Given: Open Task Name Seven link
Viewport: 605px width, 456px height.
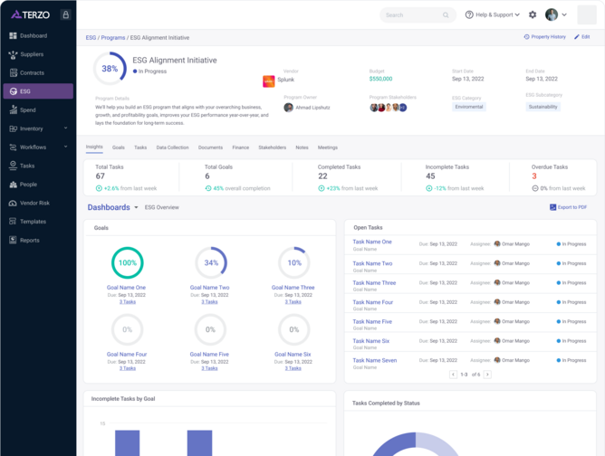Looking at the screenshot, I should coord(375,360).
